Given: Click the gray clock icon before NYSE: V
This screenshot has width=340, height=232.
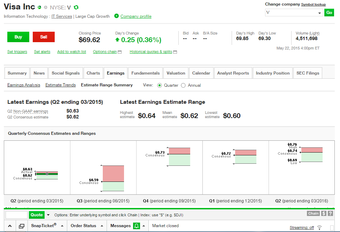Looking at the screenshot, I should coord(46,7).
